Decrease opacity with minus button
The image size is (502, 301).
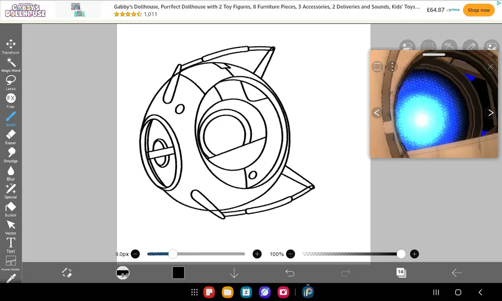click(291, 254)
